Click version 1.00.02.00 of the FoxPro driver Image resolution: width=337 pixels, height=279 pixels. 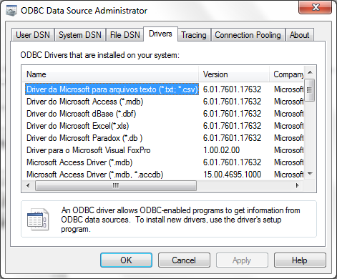221,150
